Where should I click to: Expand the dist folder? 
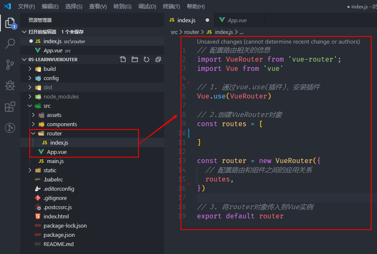tap(30, 87)
